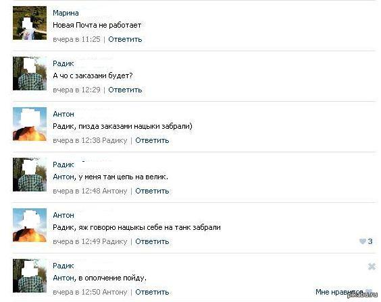Reply to Радик's comment posted at 12:50
Screen dimensions: 381x302
152,292
